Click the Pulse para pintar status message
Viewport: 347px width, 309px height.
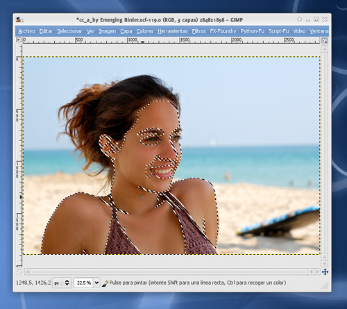tap(198, 283)
